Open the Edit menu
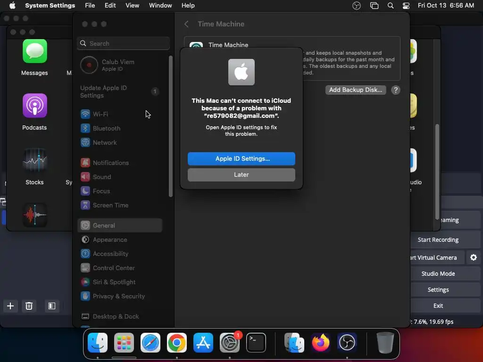Viewport: 483px width, 362px height. [x=110, y=6]
